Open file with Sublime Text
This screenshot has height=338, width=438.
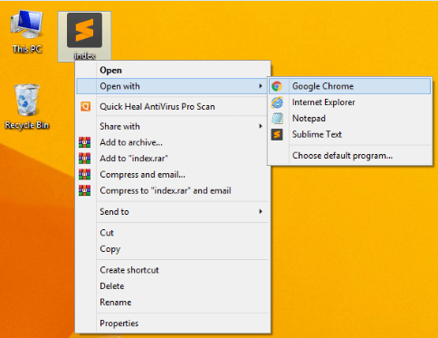tap(350, 134)
